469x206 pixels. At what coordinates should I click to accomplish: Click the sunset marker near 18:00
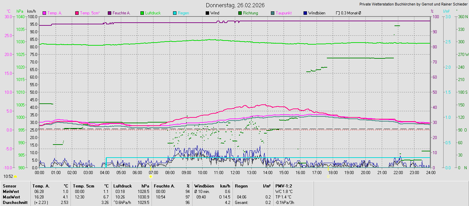pos(329,176)
